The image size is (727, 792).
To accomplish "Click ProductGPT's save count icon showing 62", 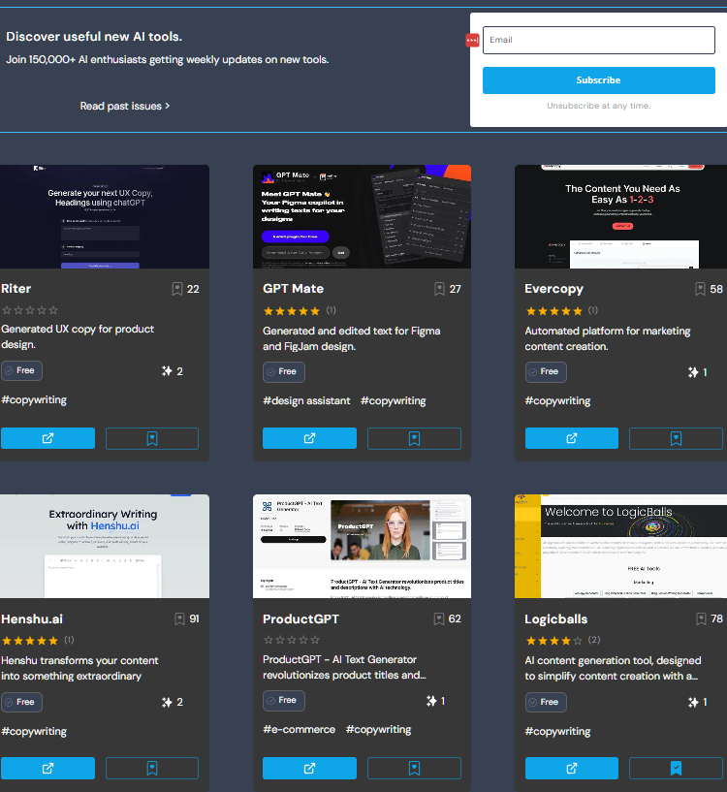I will [438, 618].
